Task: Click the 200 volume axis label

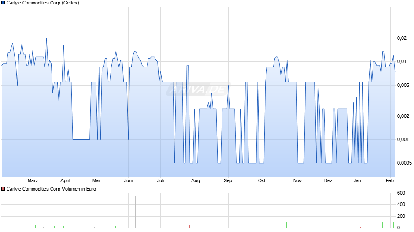Action: [x=401, y=217]
